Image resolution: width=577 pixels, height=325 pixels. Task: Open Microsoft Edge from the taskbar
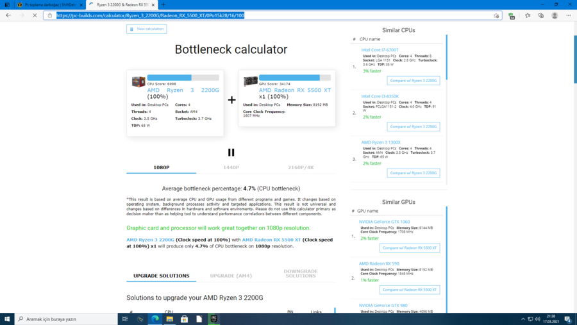coord(155,319)
